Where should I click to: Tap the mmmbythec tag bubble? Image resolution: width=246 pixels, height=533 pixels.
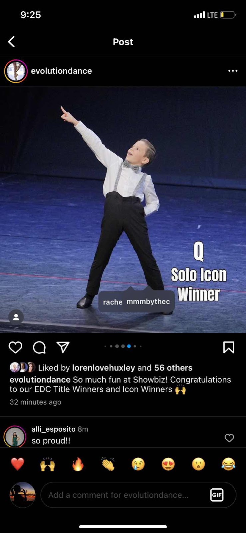[x=148, y=301]
